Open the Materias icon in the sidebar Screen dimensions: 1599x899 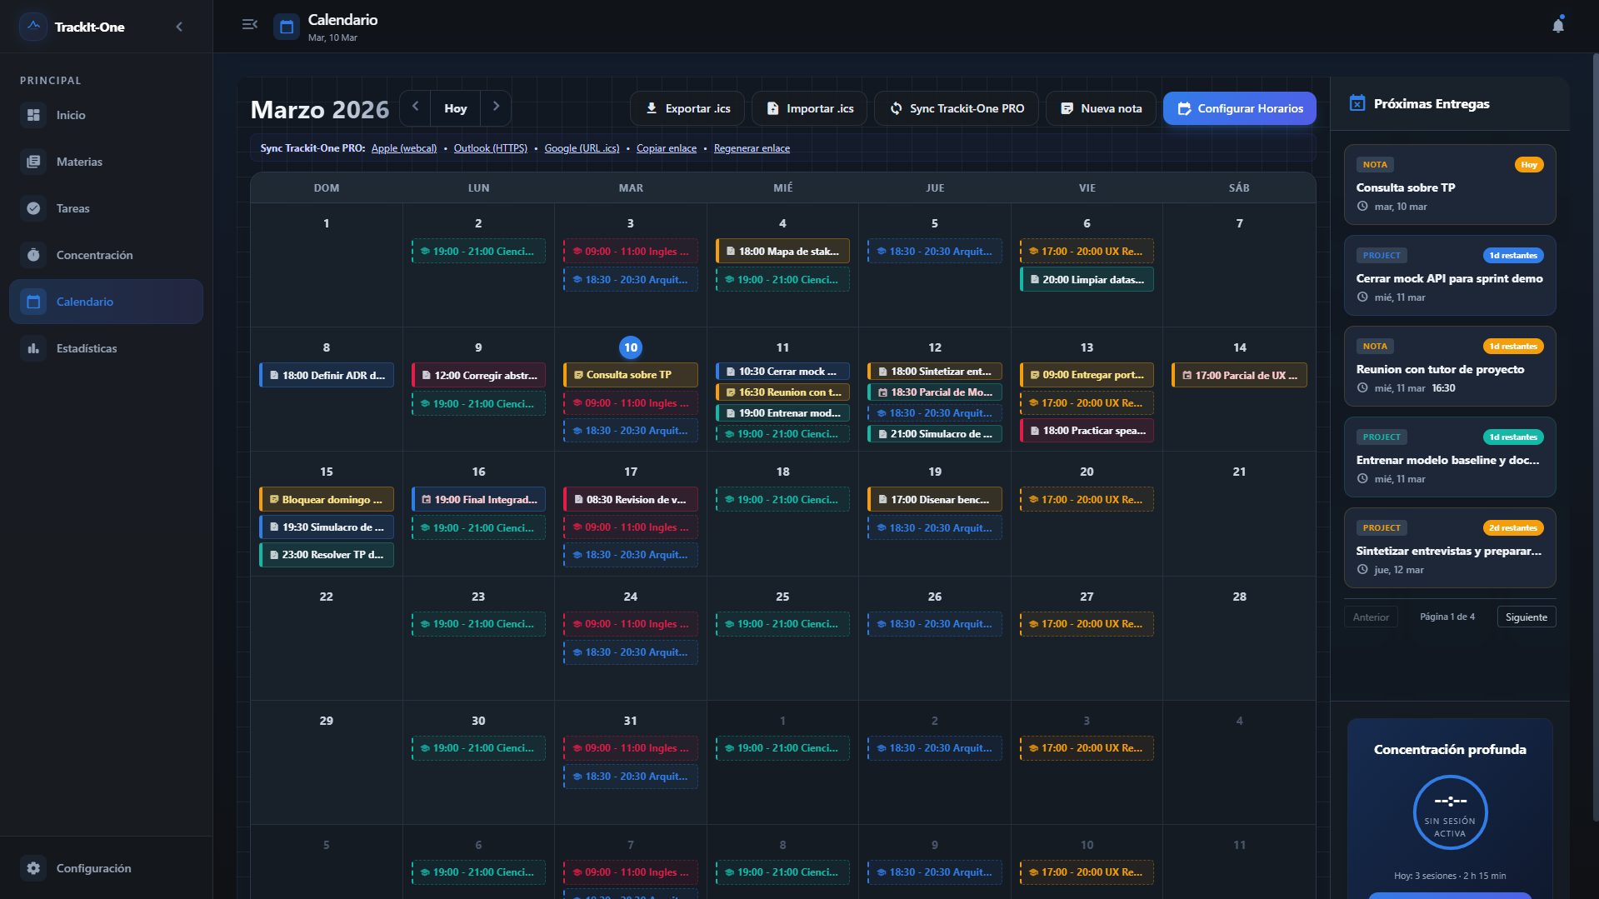click(x=33, y=162)
